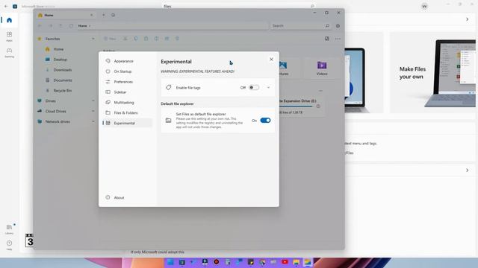Expand the Network drives section chevron
The width and height of the screenshot is (478, 268).
[93, 121]
